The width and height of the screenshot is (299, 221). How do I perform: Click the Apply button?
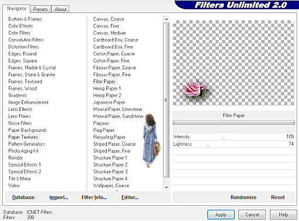coord(221,215)
